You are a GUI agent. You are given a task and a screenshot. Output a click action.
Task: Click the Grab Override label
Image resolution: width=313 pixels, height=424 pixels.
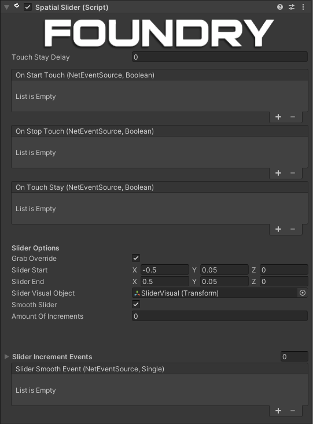pos(34,258)
